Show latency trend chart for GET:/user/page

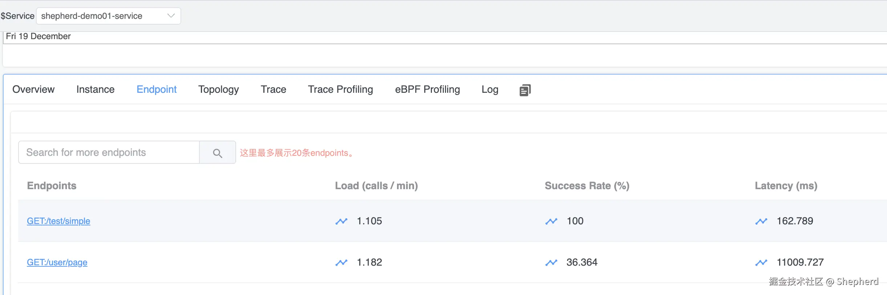pyautogui.click(x=761, y=262)
